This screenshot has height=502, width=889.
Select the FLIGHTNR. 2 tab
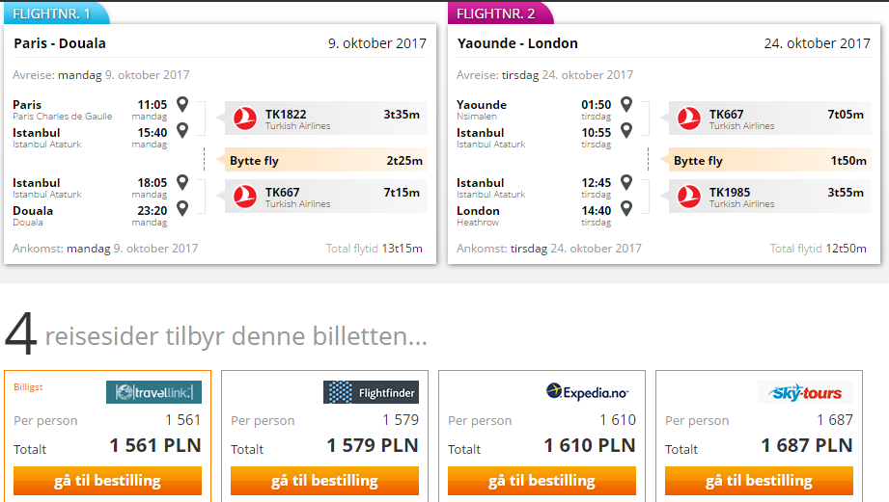pyautogui.click(x=500, y=13)
